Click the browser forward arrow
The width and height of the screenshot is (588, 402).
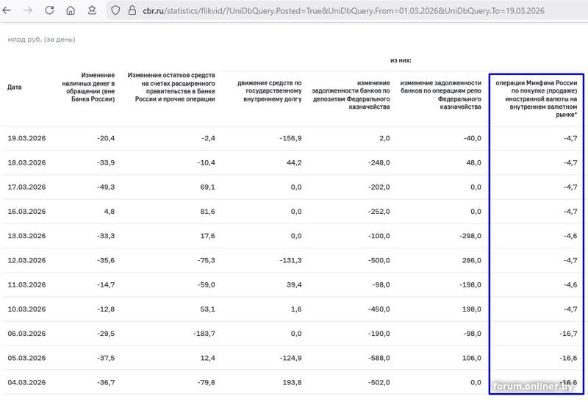(x=28, y=10)
